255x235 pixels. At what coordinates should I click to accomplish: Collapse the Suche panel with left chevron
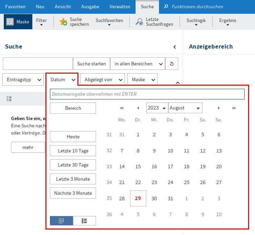tap(174, 47)
